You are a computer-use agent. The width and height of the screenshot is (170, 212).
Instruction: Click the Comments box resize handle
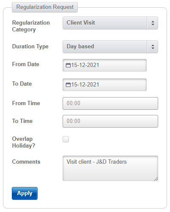156,179
